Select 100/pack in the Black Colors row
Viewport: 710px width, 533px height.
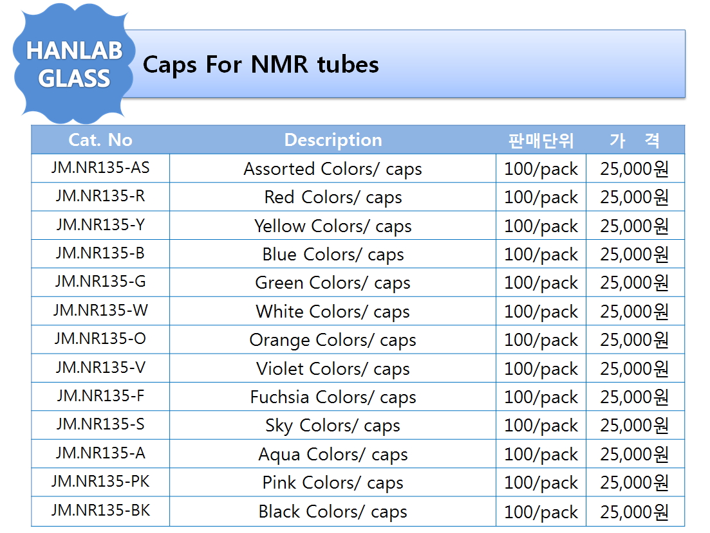[x=541, y=512]
